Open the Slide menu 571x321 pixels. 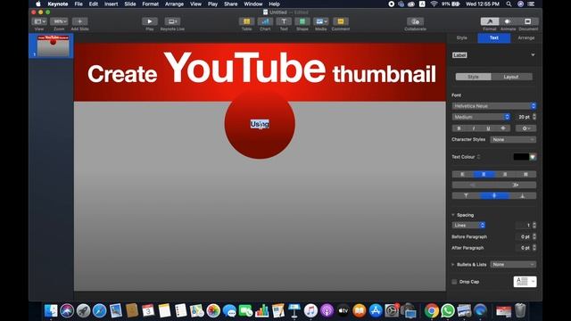(130, 4)
